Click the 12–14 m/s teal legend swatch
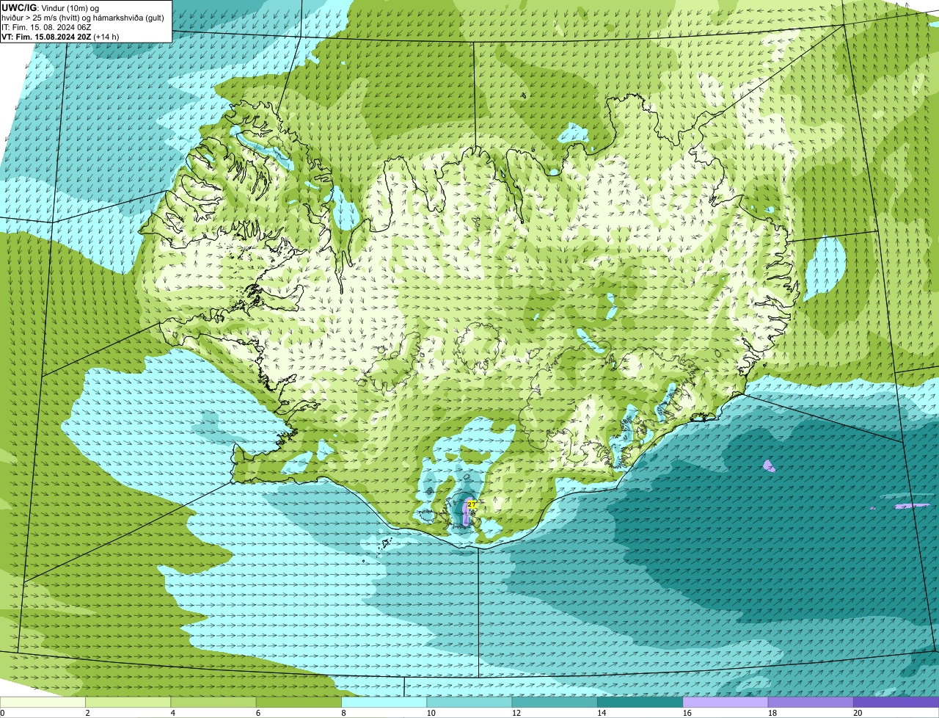The width and height of the screenshot is (939, 718). tap(555, 702)
